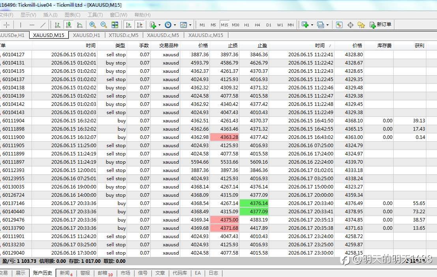Set the timeframe to D1
Image resolution: width=437 pixels, height=277 pixels.
[x=269, y=25]
